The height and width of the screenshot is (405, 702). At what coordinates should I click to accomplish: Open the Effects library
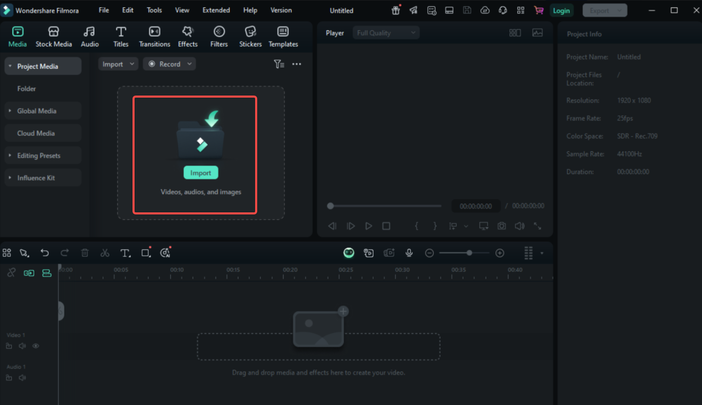(187, 36)
